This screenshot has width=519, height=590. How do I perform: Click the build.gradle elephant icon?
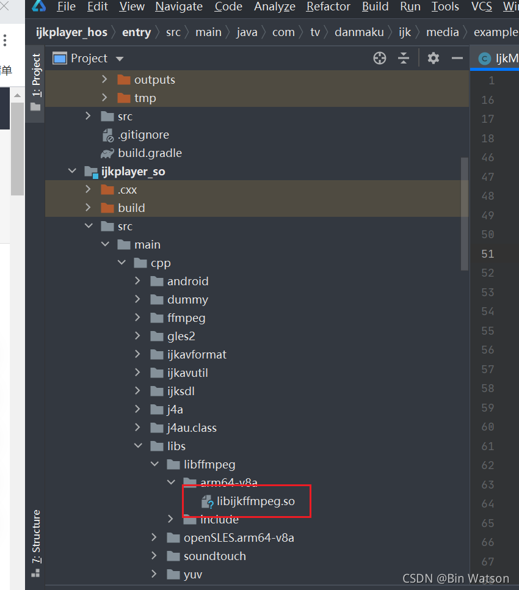107,153
